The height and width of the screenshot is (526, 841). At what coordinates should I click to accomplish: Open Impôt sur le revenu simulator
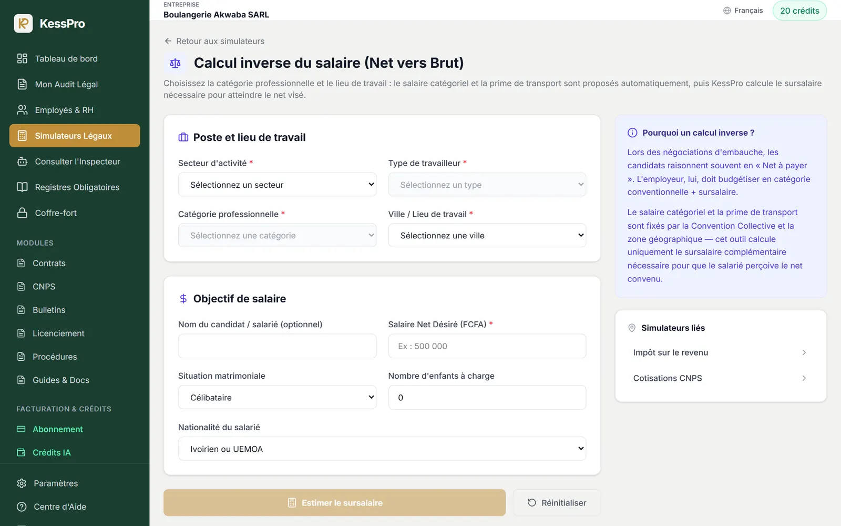pyautogui.click(x=720, y=352)
